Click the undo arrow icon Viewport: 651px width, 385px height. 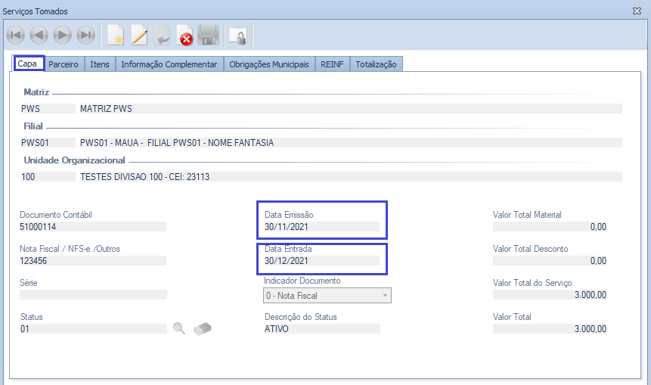[x=162, y=36]
